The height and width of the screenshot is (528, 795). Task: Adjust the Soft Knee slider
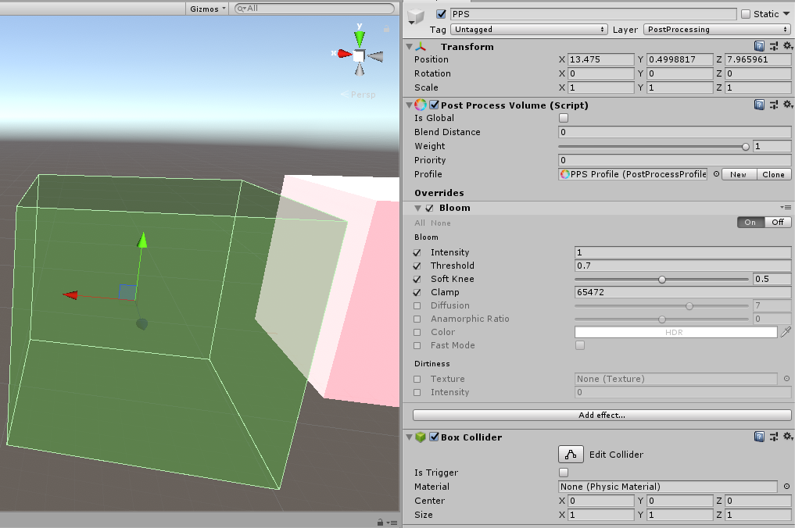point(662,279)
